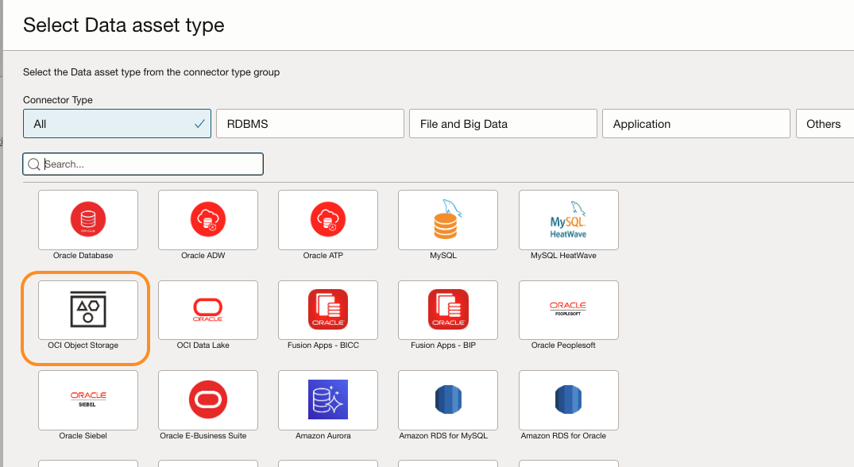Image resolution: width=854 pixels, height=467 pixels.
Task: Select the Oracle Siebel asset tile
Action: coord(88,400)
